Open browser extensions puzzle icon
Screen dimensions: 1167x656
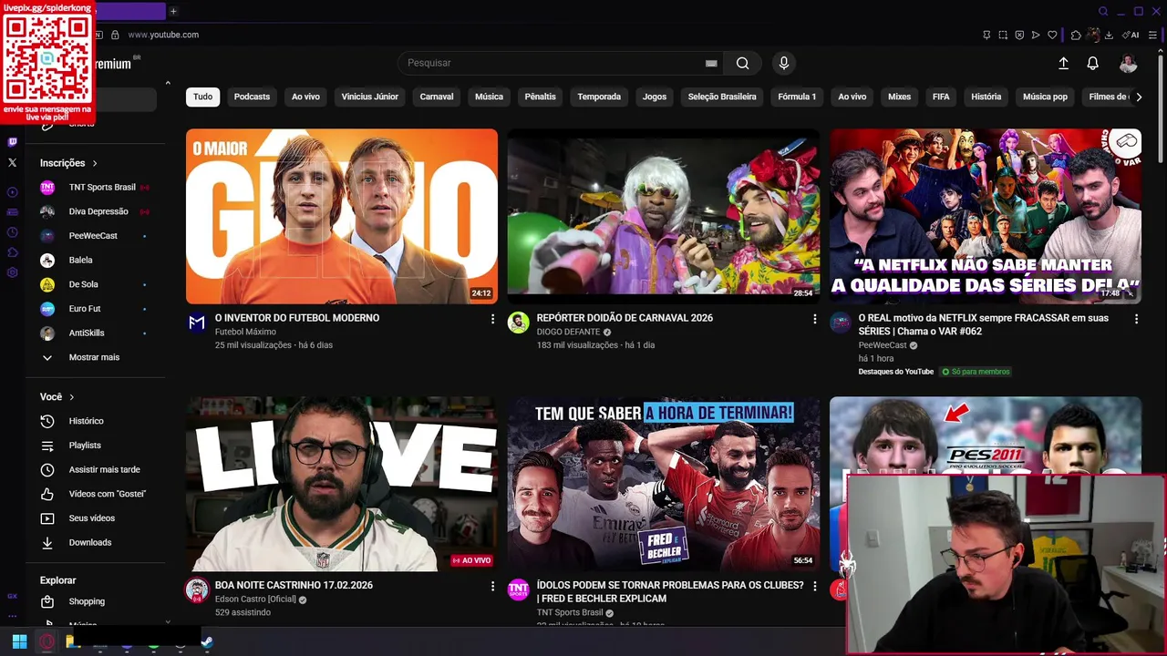pyautogui.click(x=1076, y=35)
